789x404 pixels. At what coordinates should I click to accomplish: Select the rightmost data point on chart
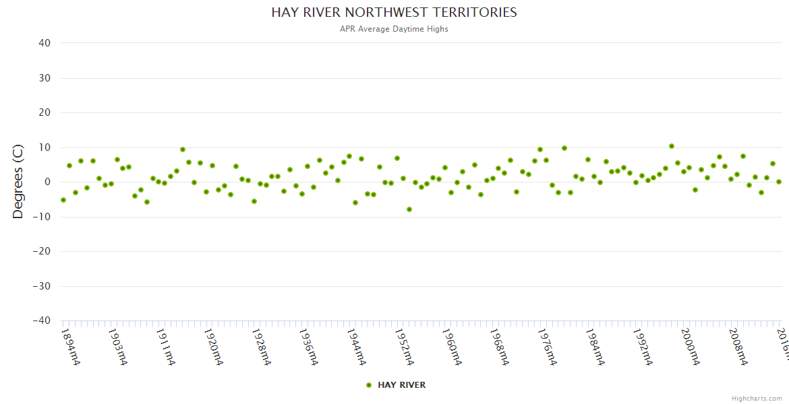tap(778, 182)
